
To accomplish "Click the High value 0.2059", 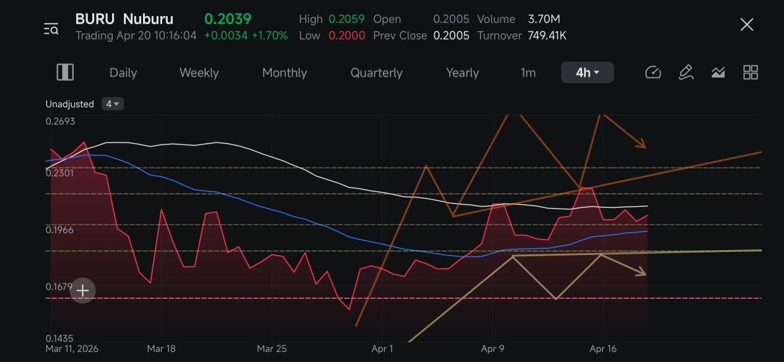I will coord(347,19).
